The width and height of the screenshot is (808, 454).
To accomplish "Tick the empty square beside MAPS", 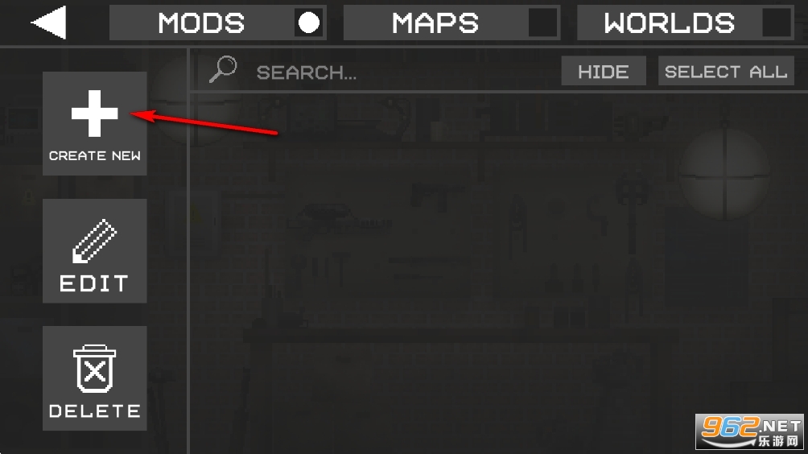I will pyautogui.click(x=542, y=23).
